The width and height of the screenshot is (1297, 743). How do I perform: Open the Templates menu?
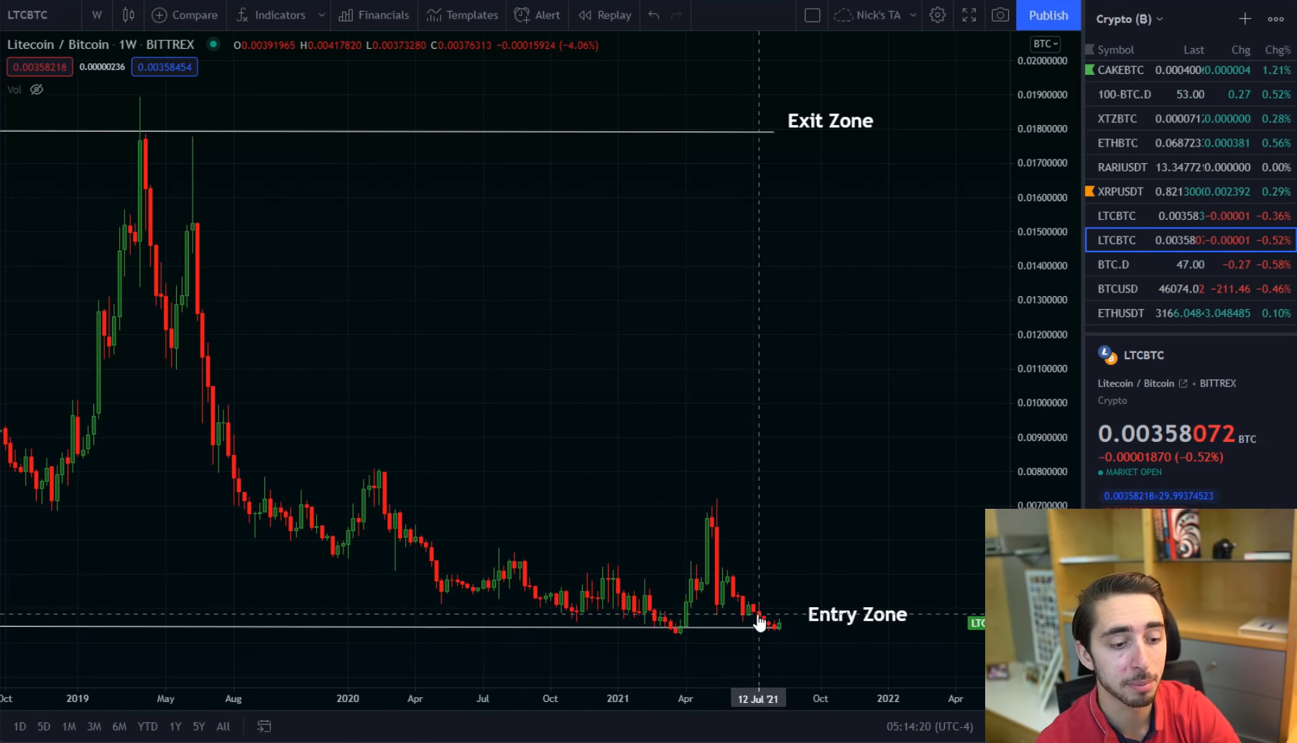click(462, 15)
